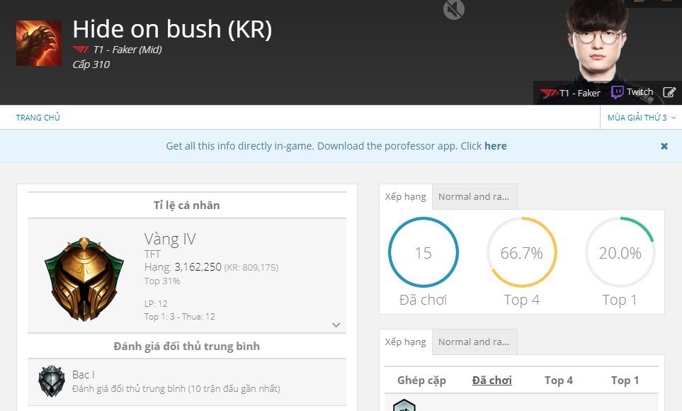Click Faker's player photo
This screenshot has height=411, width=682.
597,40
